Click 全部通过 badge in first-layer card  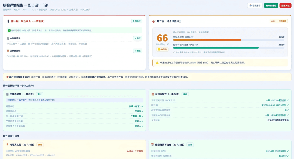[136, 21]
